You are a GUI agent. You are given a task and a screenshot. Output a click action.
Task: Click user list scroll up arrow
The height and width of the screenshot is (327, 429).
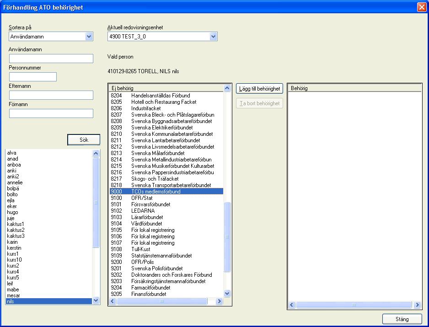pyautogui.click(x=96, y=153)
